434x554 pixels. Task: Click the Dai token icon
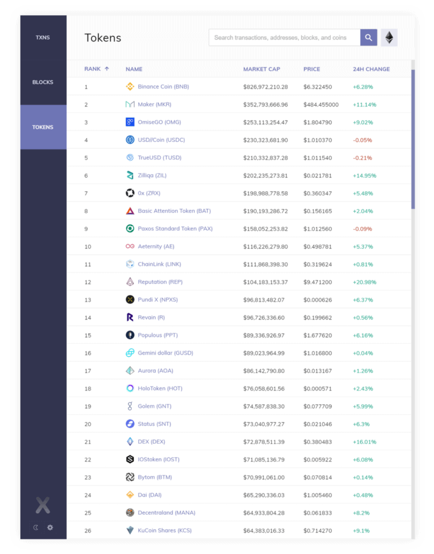(130, 495)
